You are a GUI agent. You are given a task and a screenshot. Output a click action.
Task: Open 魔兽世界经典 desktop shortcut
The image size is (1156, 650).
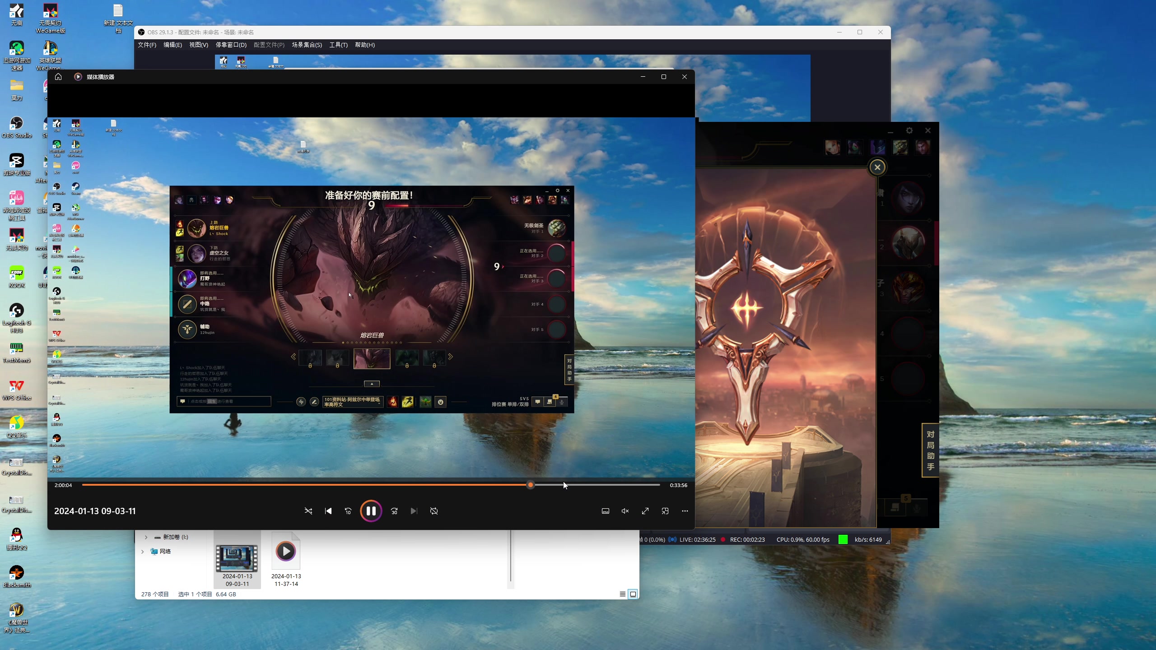17,617
